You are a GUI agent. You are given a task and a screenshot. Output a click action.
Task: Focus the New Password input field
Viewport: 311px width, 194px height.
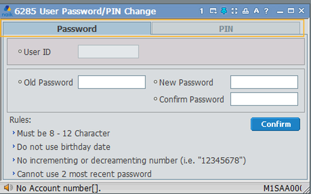click(264, 83)
